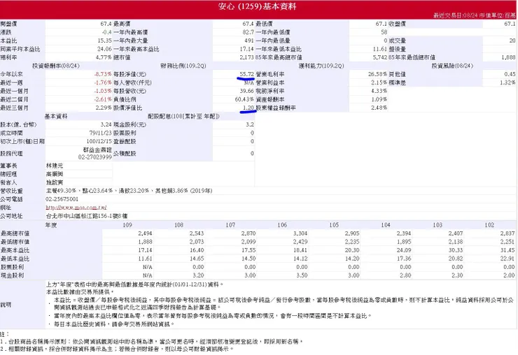
Task: Click the '102' year column header
Action: (489, 225)
